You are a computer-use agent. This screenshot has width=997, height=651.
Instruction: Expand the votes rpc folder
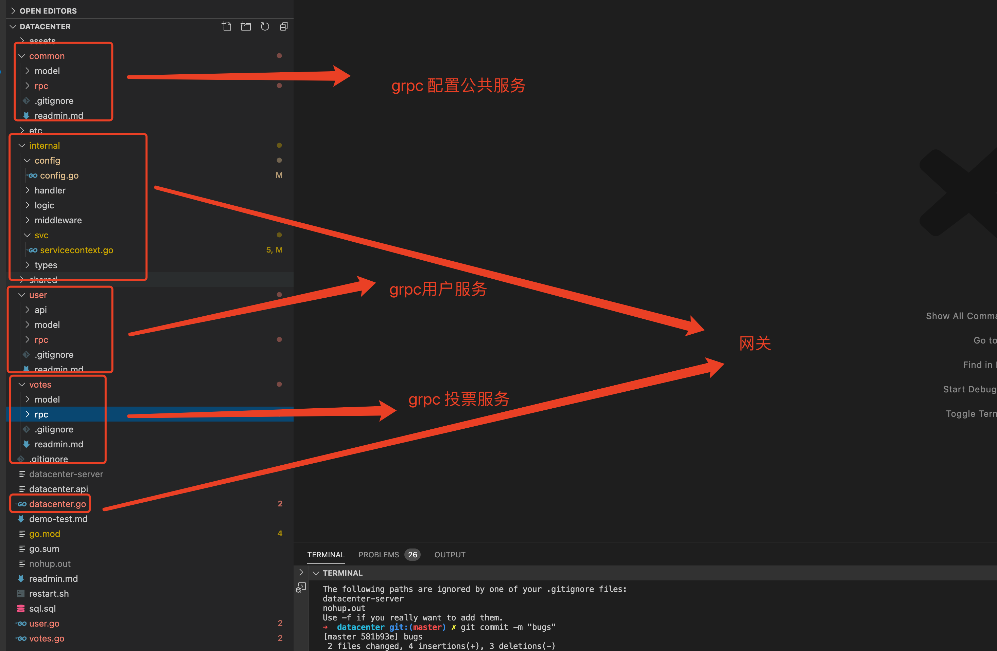27,413
